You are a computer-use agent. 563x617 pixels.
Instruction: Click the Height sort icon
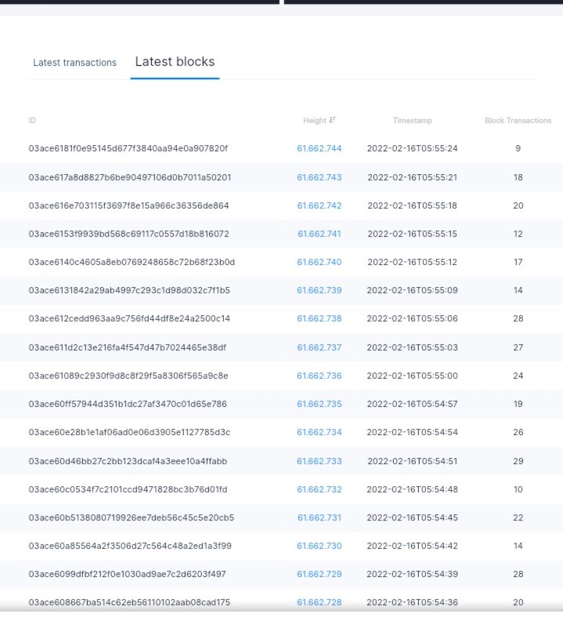[x=332, y=120]
